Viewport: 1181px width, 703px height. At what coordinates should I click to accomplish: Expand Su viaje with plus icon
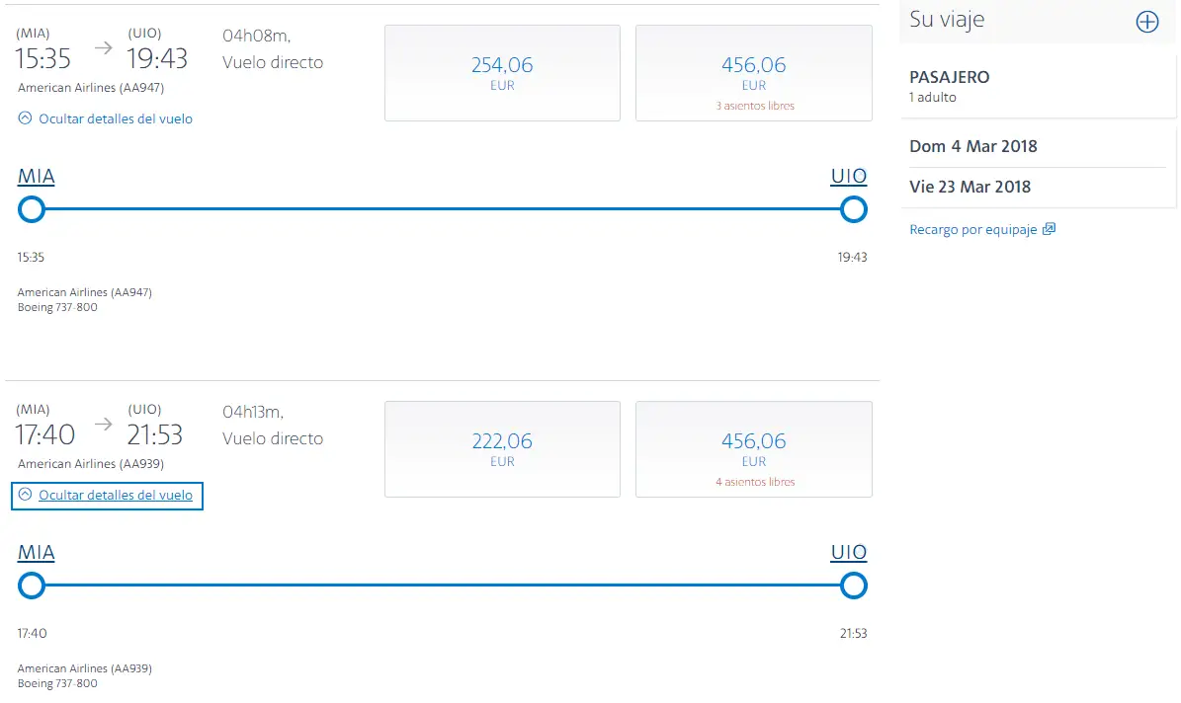(1146, 22)
